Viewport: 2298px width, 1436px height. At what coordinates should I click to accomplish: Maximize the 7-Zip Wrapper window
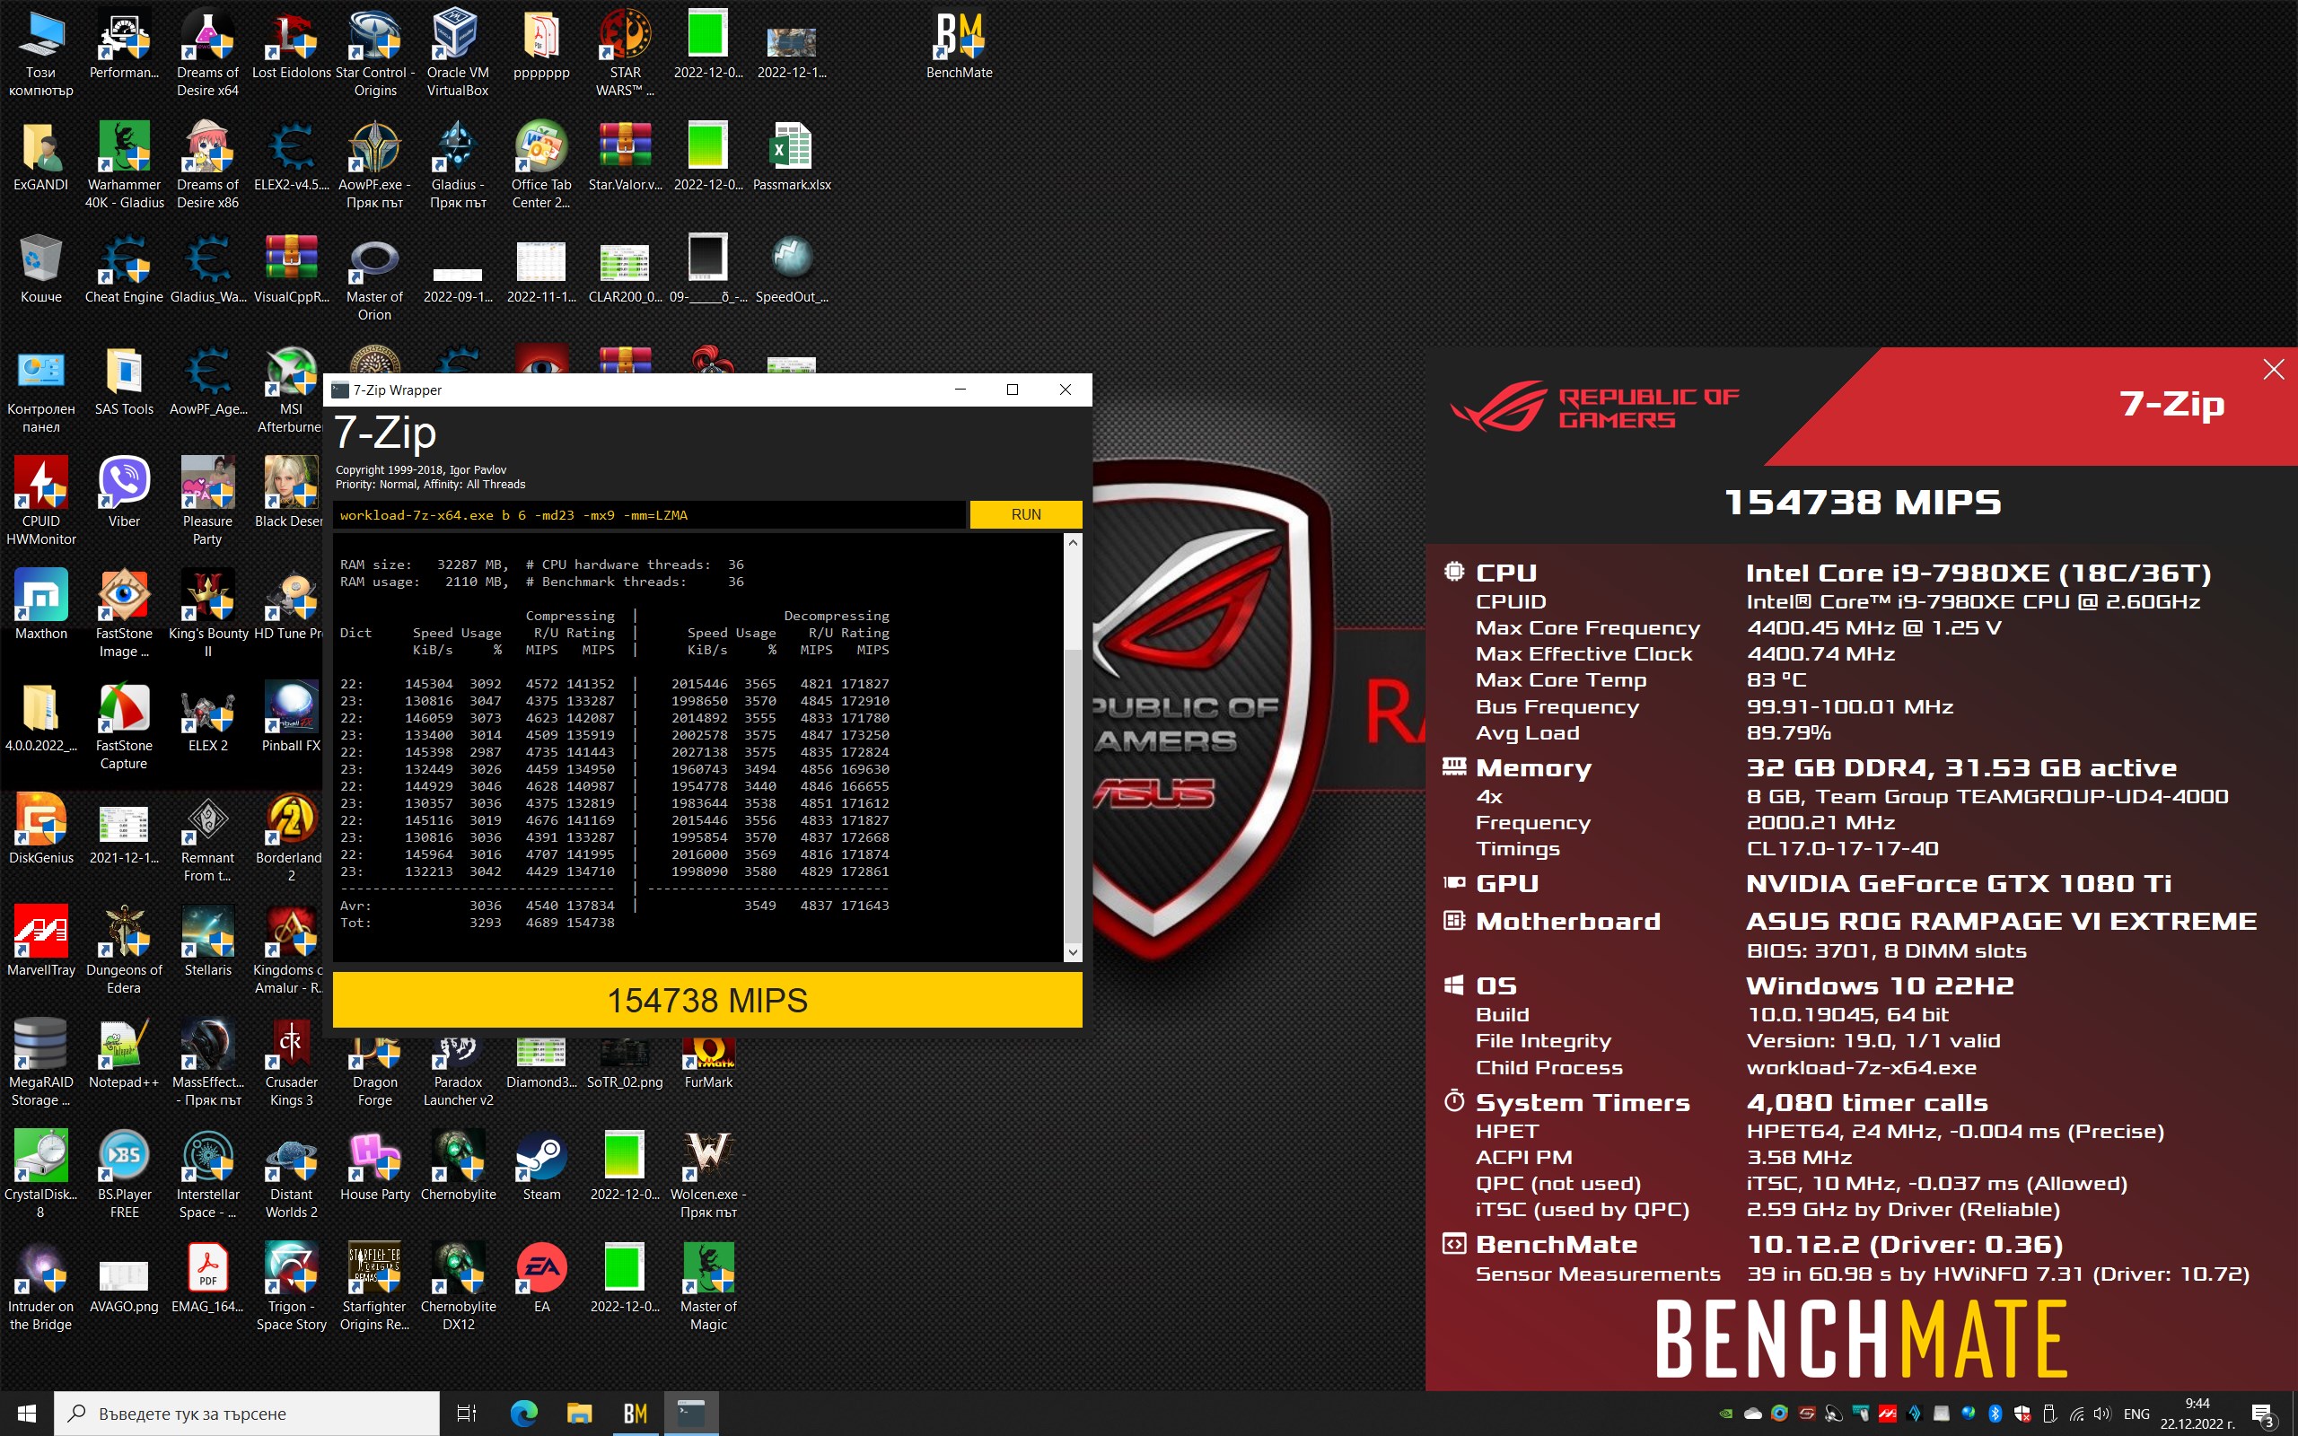[x=1013, y=390]
